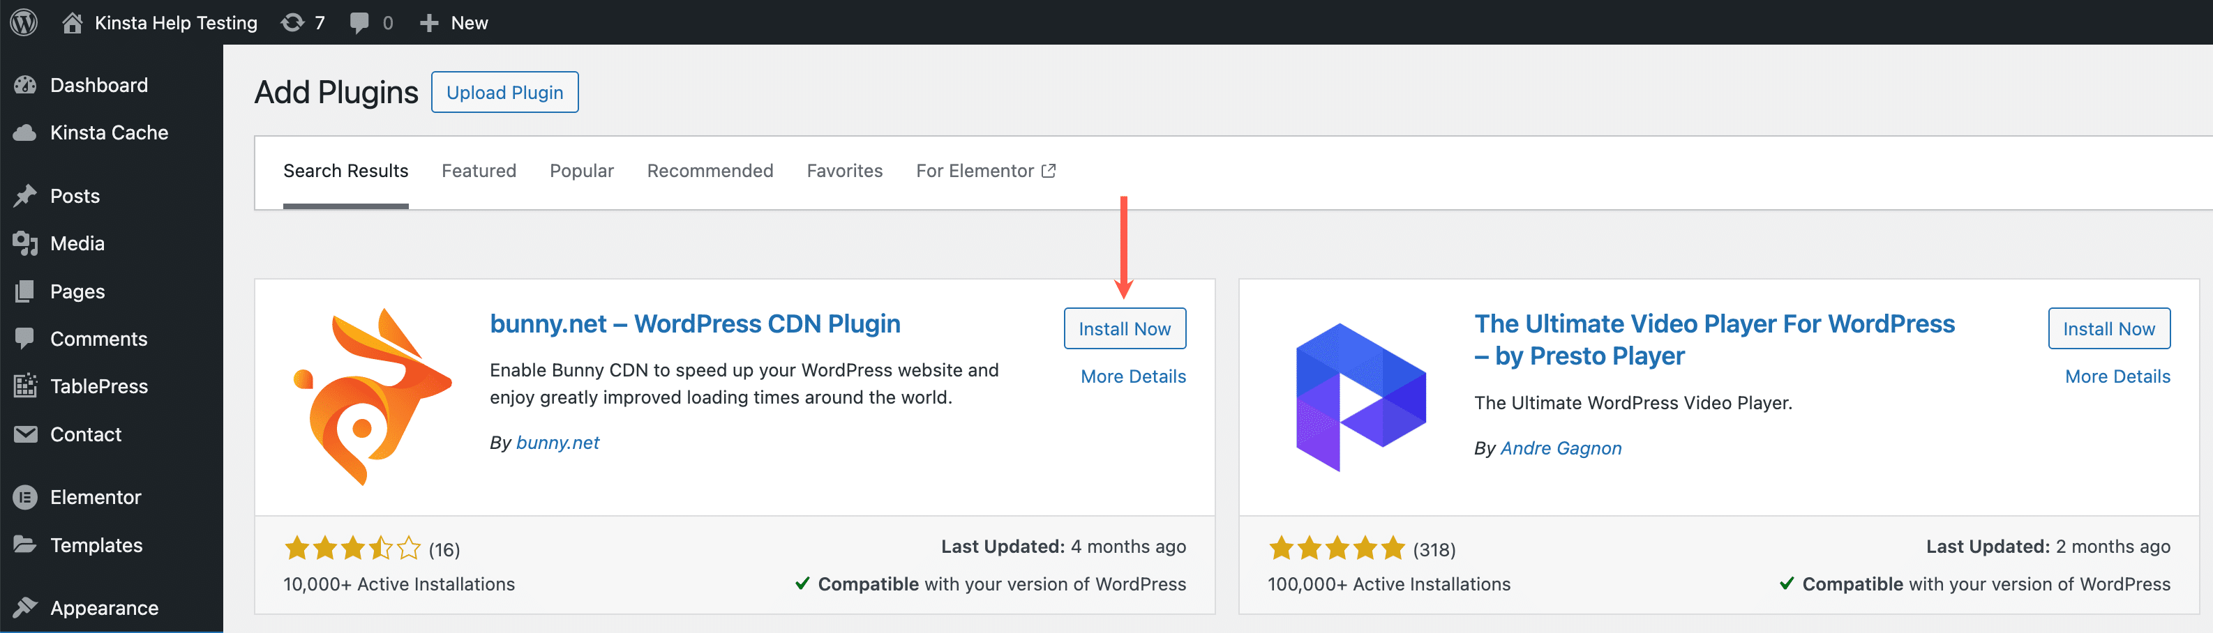
Task: Open Elementor from its sidebar icon
Action: pos(25,496)
